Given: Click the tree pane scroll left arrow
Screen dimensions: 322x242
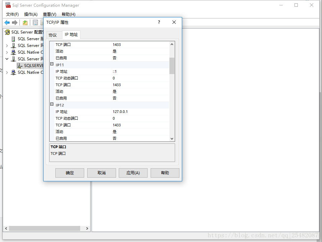Looking at the screenshot, I should pos(6,229).
